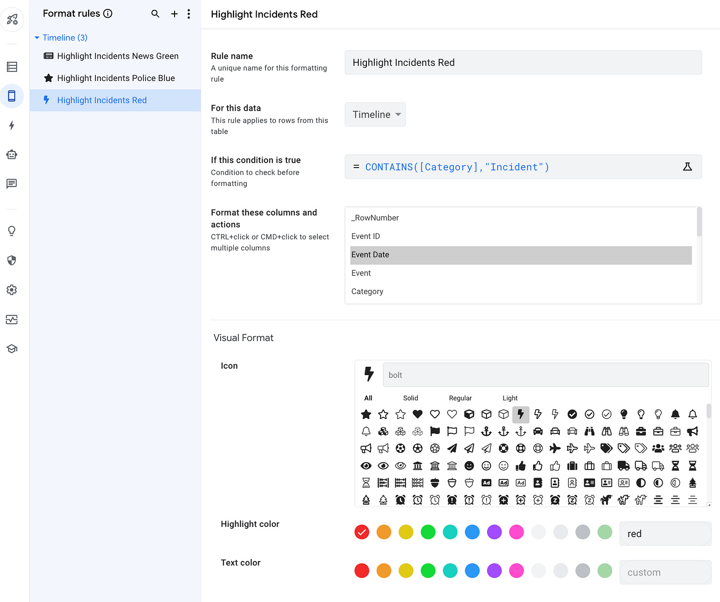
Task: Open the Automation bot section
Action: click(x=12, y=155)
